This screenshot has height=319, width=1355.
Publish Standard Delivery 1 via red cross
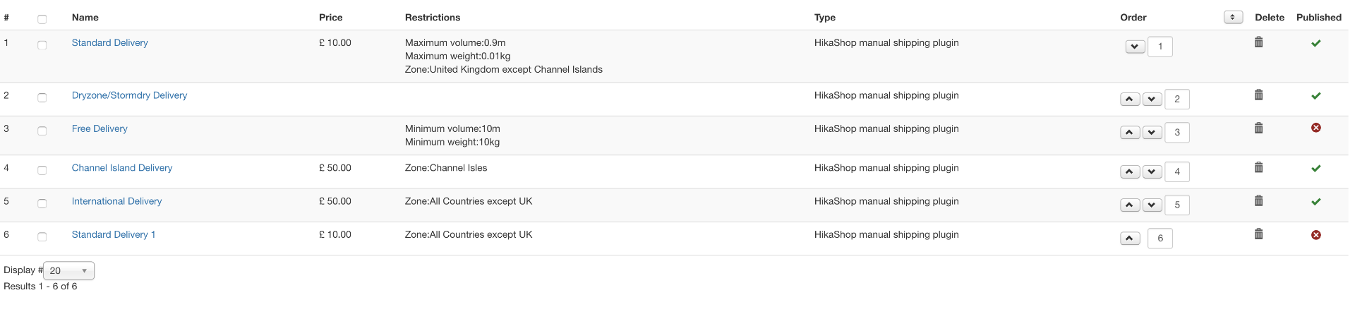1316,235
